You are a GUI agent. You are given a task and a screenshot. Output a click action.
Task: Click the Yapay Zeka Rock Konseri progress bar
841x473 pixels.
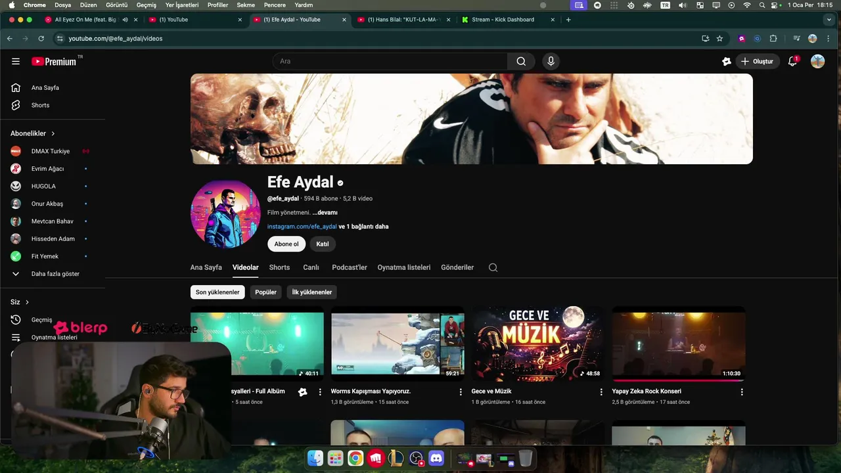tap(679, 380)
